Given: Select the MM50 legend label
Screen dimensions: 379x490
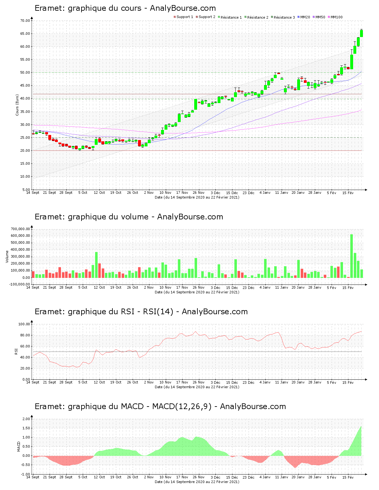Looking at the screenshot, I should (320, 17).
